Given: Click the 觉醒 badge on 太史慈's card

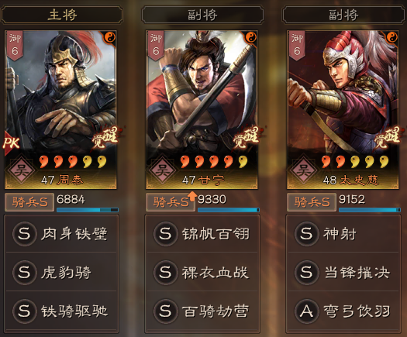Looking at the screenshot, I should point(388,137).
